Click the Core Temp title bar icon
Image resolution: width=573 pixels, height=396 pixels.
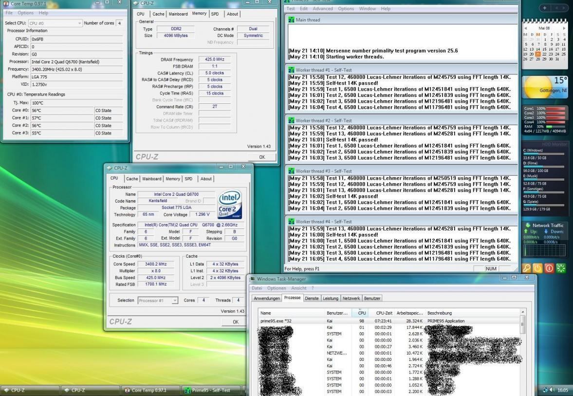coord(6,3)
